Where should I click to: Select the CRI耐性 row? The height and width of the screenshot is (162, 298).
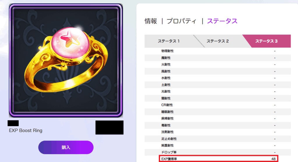pos(218,105)
